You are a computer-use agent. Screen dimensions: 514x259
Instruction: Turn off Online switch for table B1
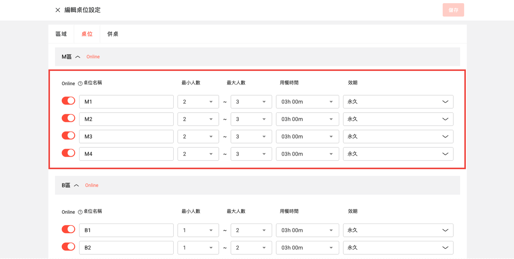point(68,230)
